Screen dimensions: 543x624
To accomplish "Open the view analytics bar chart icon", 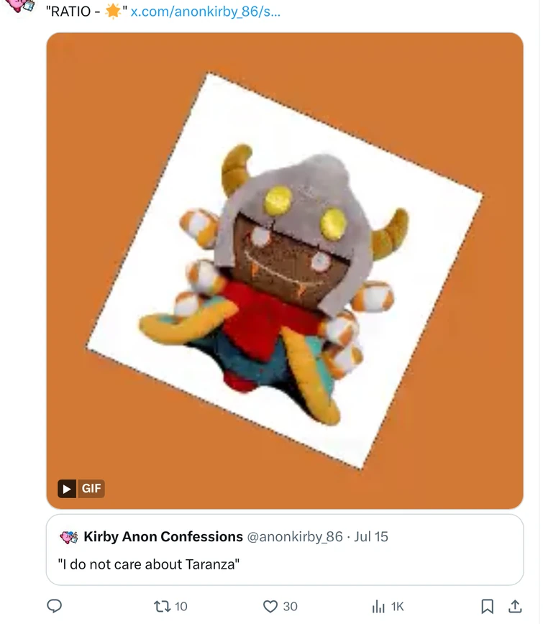I will (x=378, y=606).
